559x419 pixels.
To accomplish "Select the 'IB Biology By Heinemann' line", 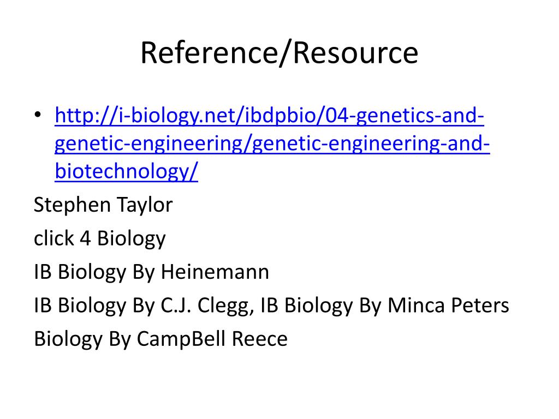I will click(152, 272).
